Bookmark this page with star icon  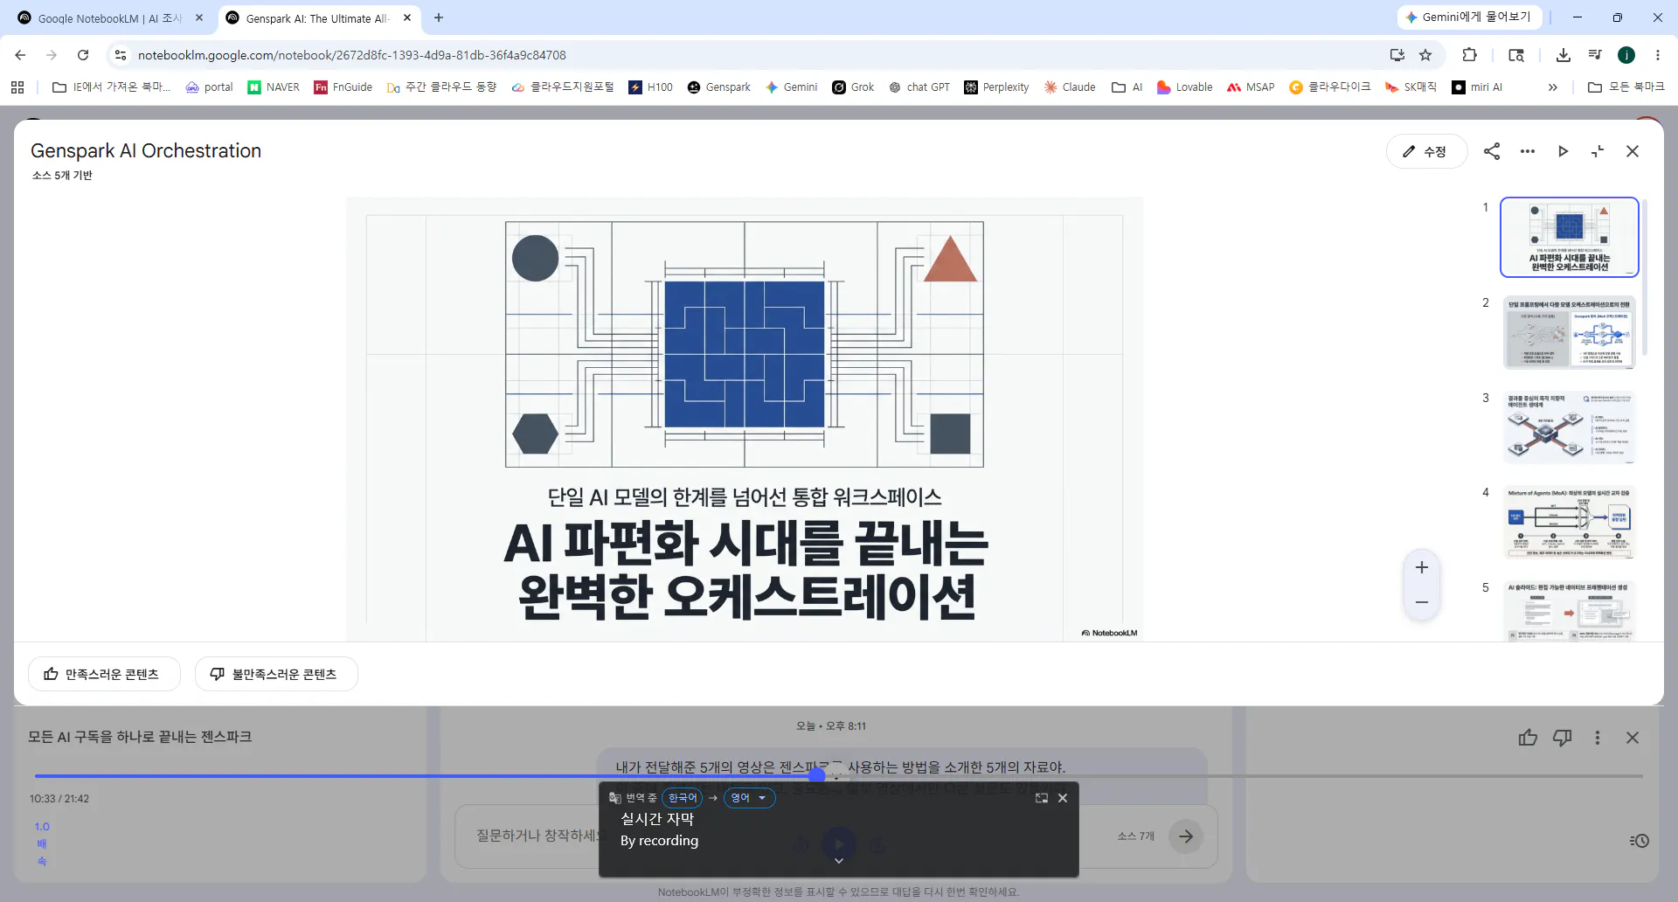pyautogui.click(x=1425, y=55)
